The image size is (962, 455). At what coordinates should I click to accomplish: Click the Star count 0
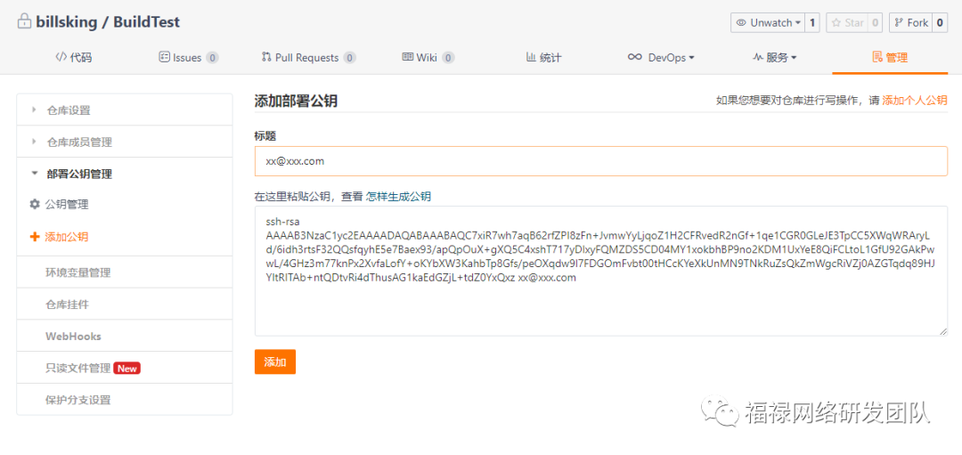tap(875, 22)
